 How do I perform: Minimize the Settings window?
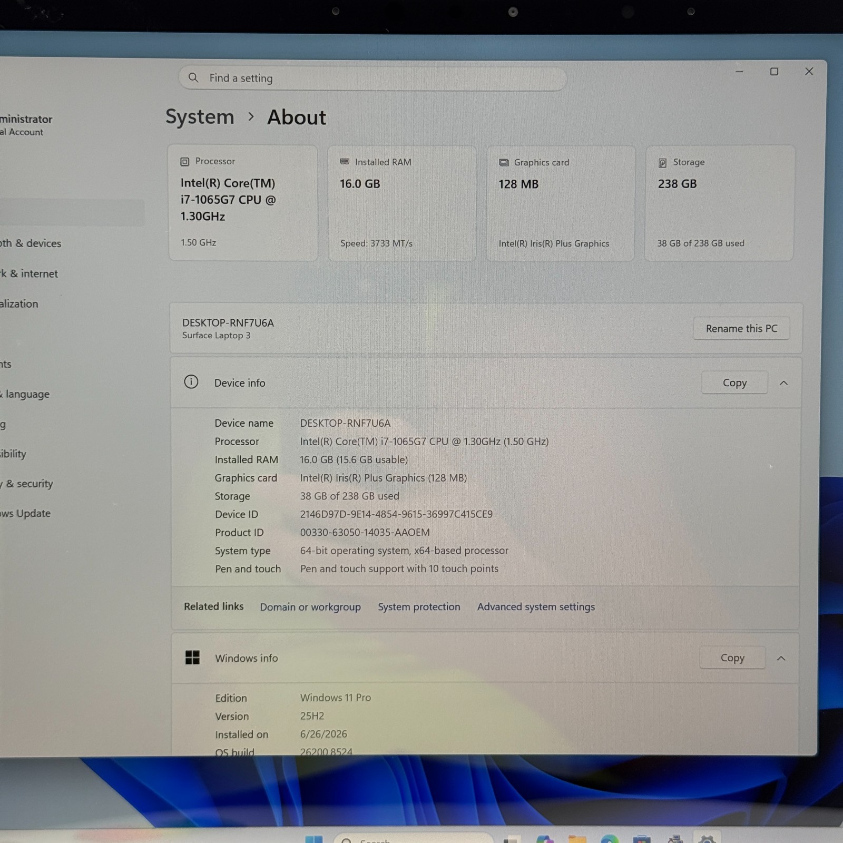pos(739,71)
